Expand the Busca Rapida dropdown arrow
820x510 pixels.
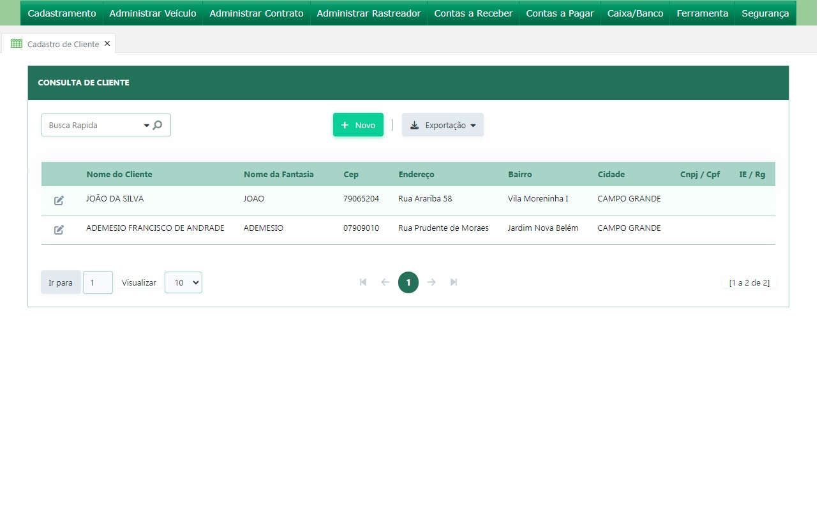coord(146,126)
